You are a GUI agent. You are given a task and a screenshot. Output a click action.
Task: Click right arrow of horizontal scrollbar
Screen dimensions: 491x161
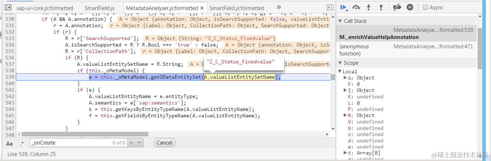(327, 134)
